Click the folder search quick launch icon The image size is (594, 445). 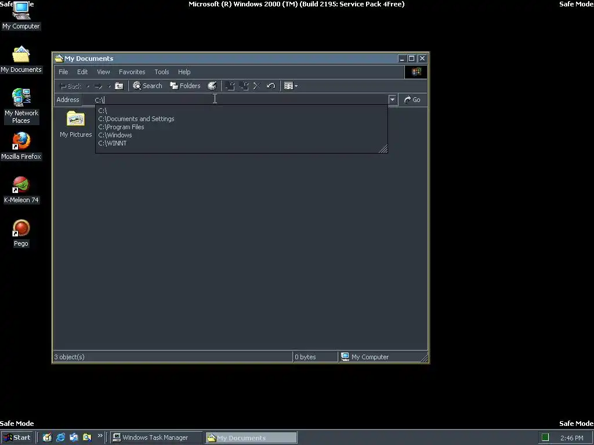click(87, 438)
